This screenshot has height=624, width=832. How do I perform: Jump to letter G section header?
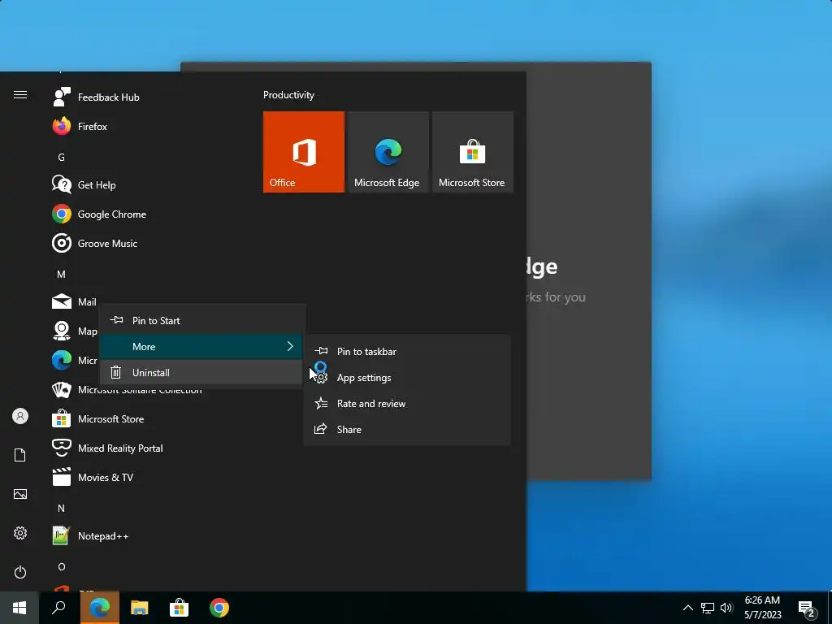coord(61,157)
